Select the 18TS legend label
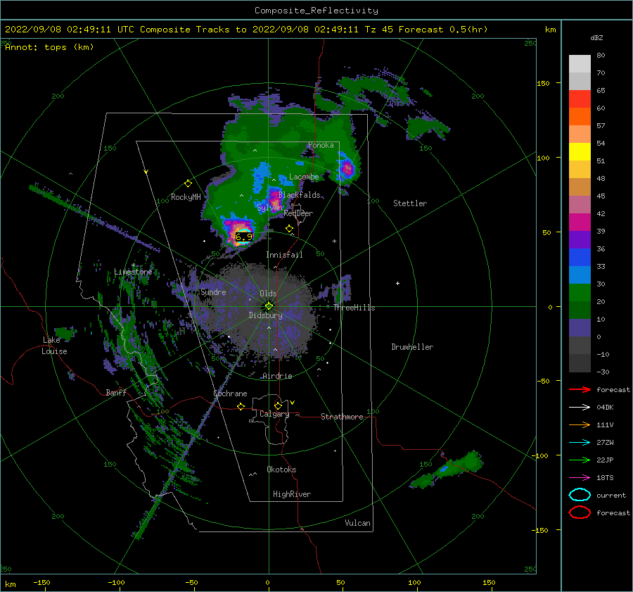 (605, 478)
